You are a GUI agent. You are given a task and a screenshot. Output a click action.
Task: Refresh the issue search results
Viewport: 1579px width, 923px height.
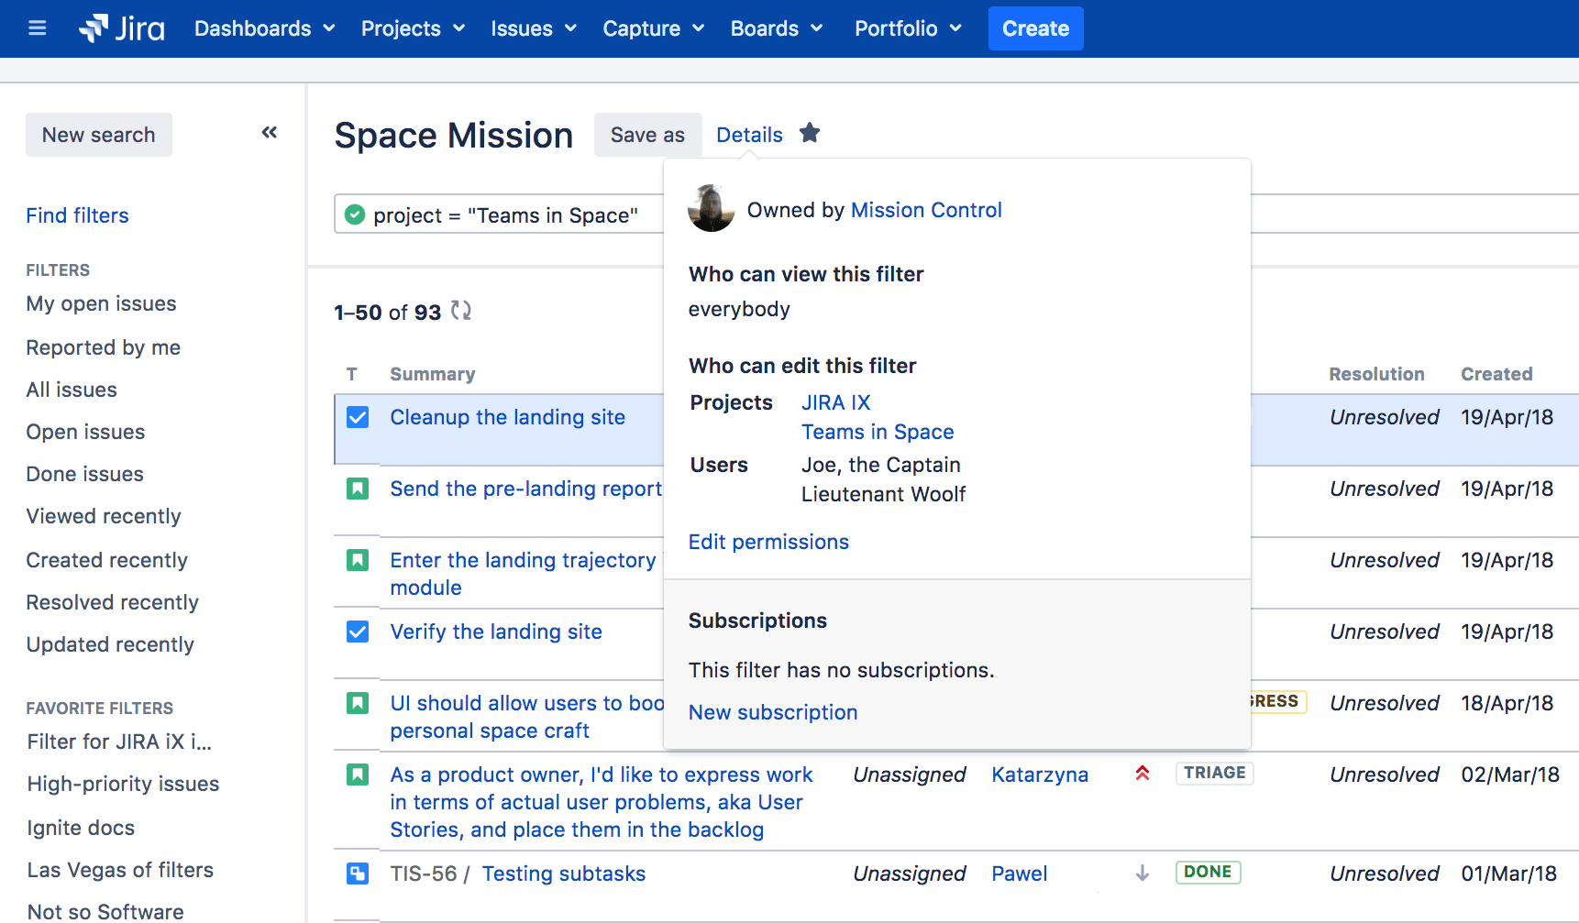(x=461, y=312)
